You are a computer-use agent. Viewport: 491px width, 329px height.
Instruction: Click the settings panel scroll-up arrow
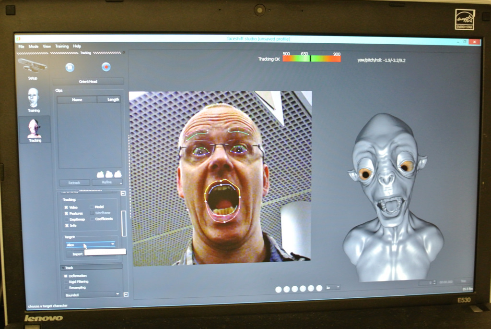(x=123, y=193)
